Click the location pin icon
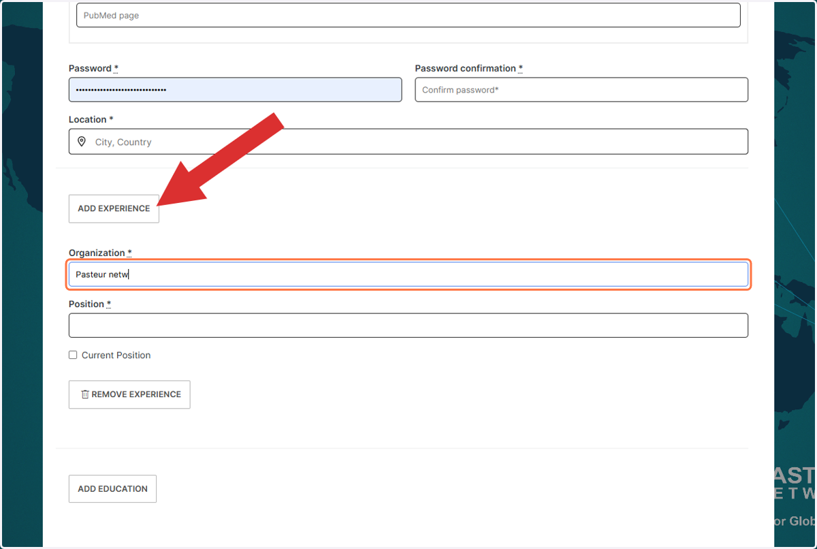This screenshot has height=549, width=817. click(x=82, y=142)
